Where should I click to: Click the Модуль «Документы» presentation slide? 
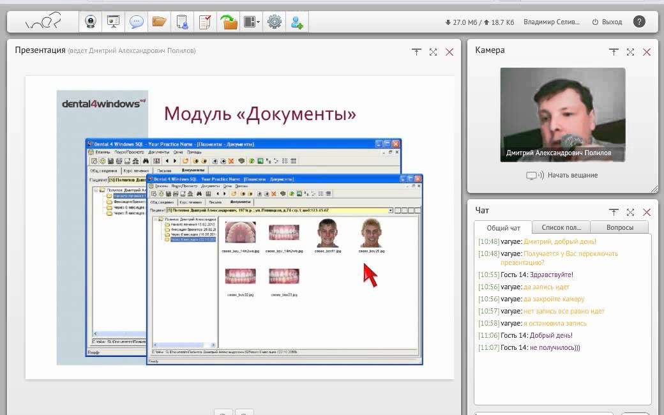(239, 227)
